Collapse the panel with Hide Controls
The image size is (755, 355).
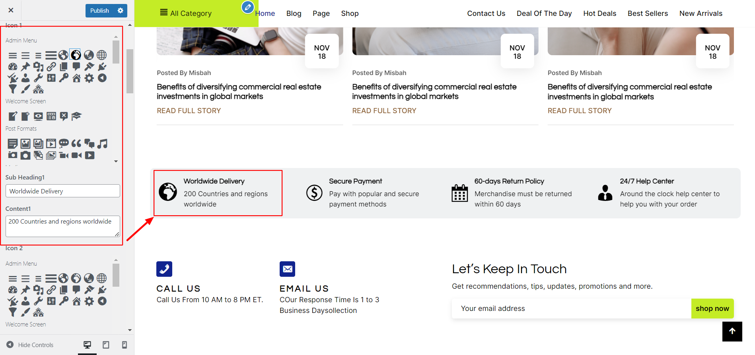30,345
